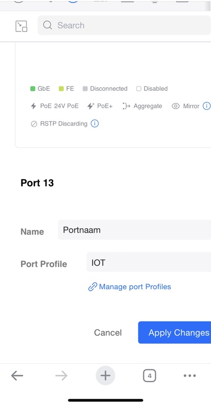Screen dimensions: 211x406
Task: Click the Cancel button
Action: point(108,332)
